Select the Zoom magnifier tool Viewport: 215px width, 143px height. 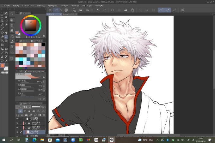2,17
